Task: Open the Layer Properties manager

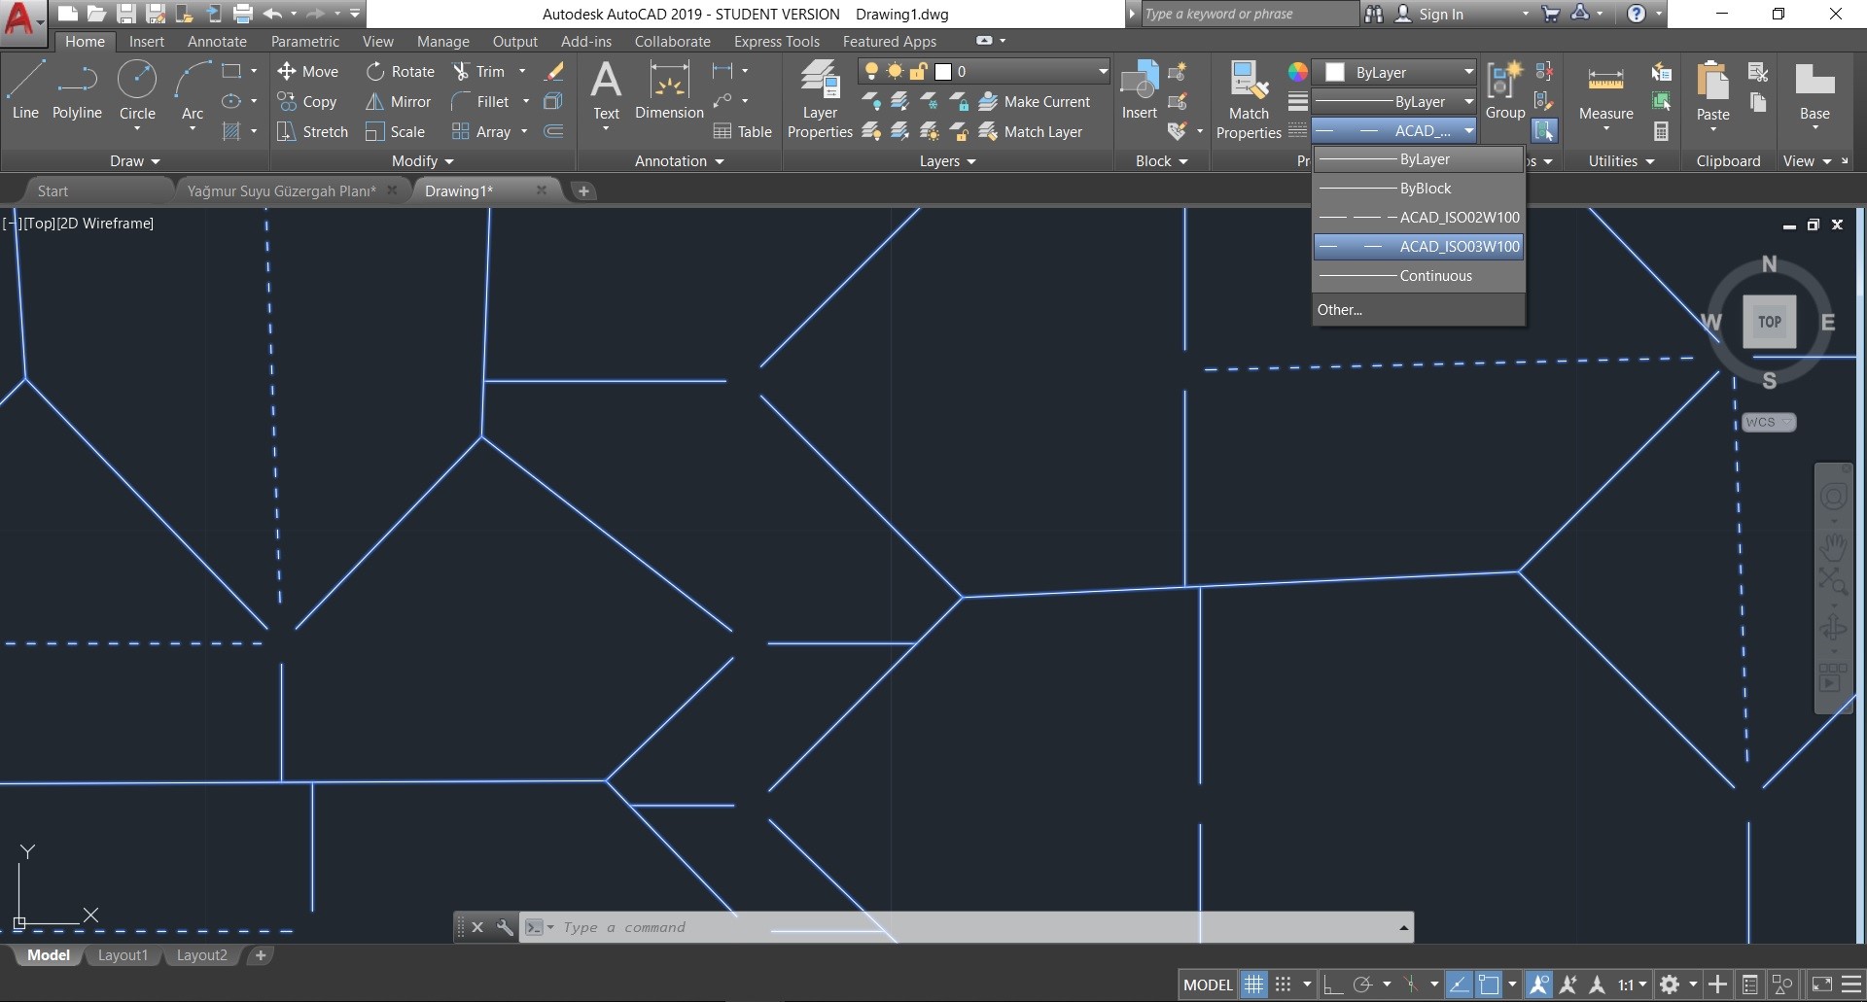Action: coord(820,97)
